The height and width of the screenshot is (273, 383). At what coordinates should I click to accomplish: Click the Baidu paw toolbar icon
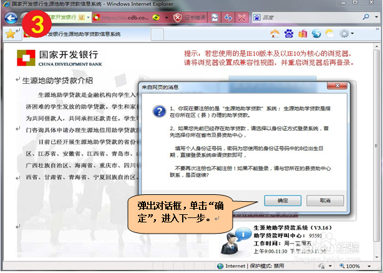(289, 34)
